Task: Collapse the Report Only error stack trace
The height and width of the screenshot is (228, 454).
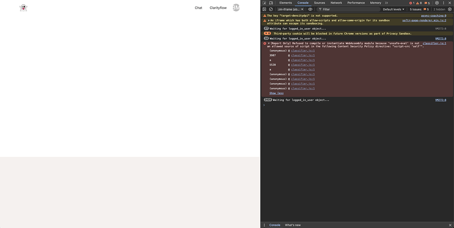Action: (x=269, y=43)
